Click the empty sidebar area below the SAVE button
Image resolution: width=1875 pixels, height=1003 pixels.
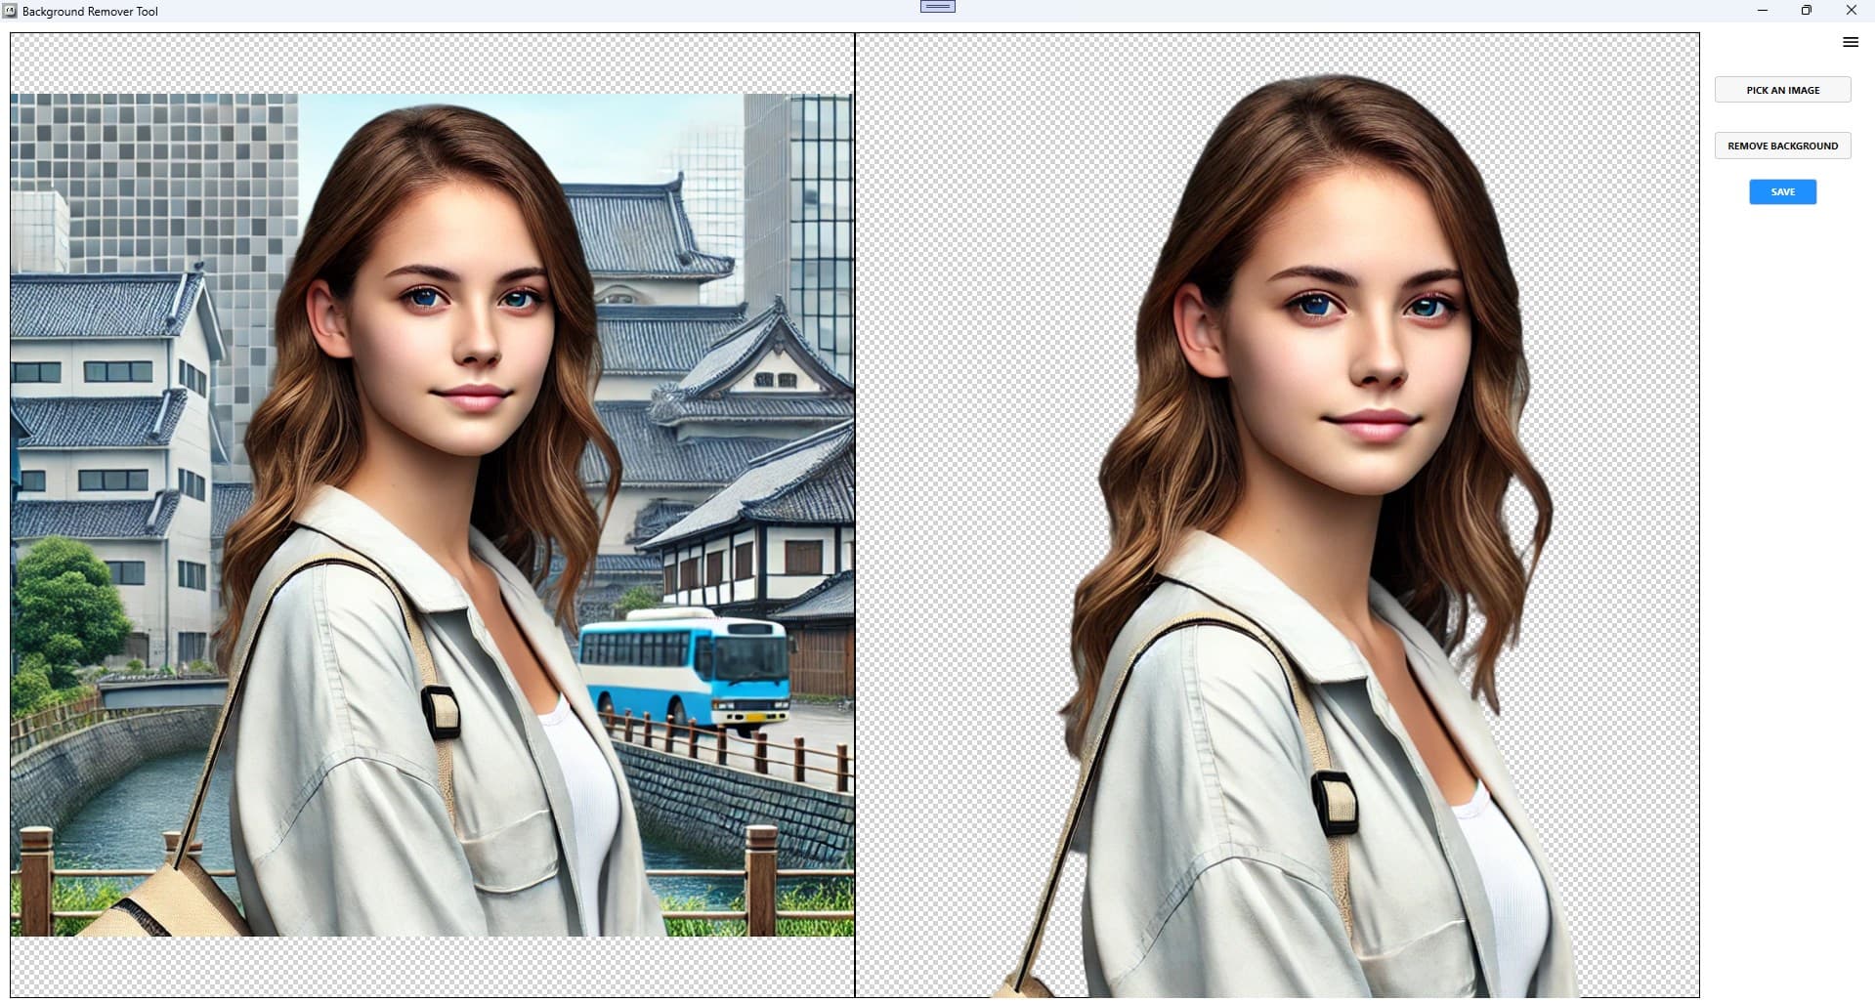[1781, 488]
